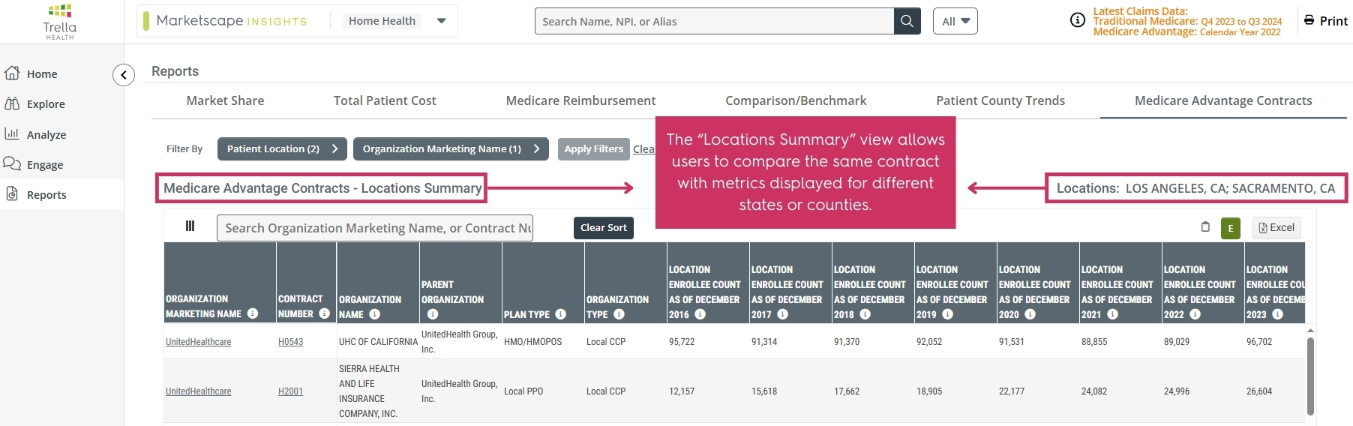Screen dimensions: 1353x426
Task: Switch to the Market Share tab
Action: pyautogui.click(x=225, y=100)
